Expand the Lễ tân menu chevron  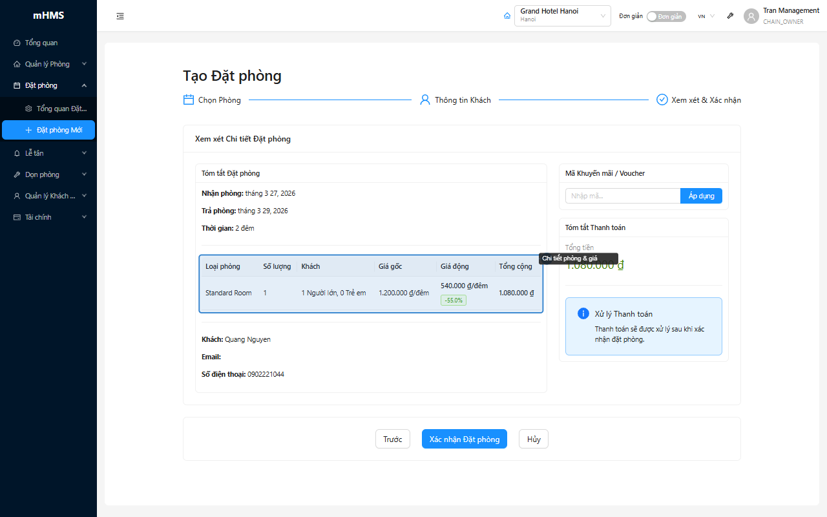[84, 153]
